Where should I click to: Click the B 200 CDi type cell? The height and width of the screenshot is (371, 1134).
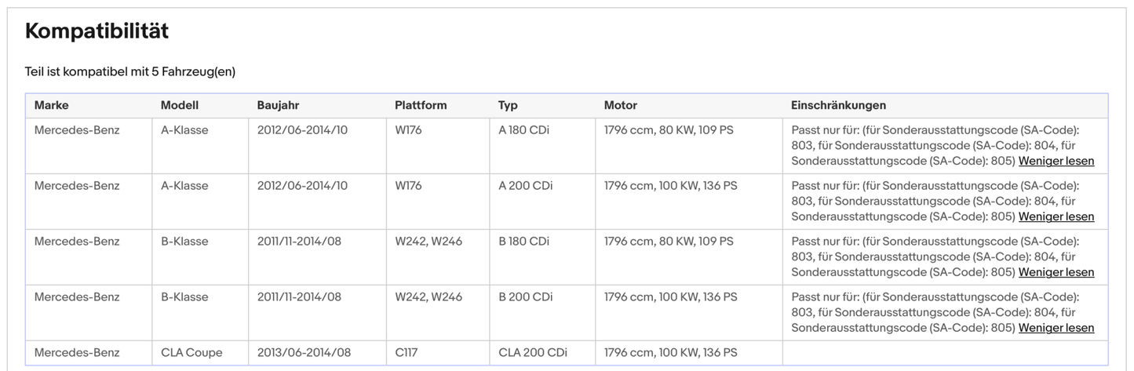pos(525,297)
